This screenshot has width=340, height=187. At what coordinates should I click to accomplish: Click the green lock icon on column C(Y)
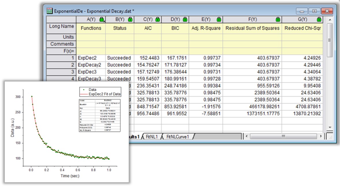tap(158, 20)
